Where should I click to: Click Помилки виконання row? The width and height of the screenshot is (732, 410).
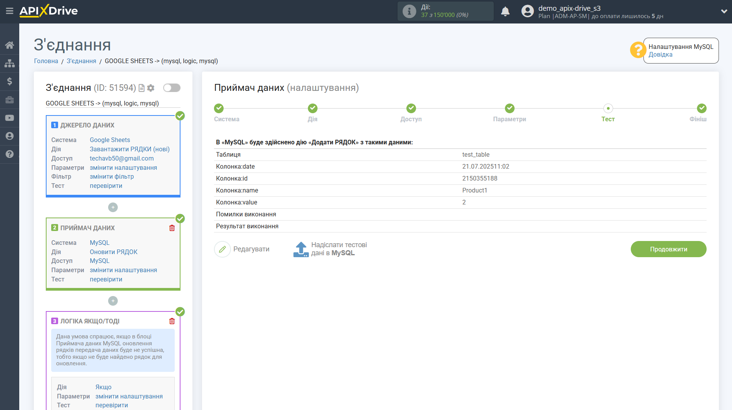[460, 214]
